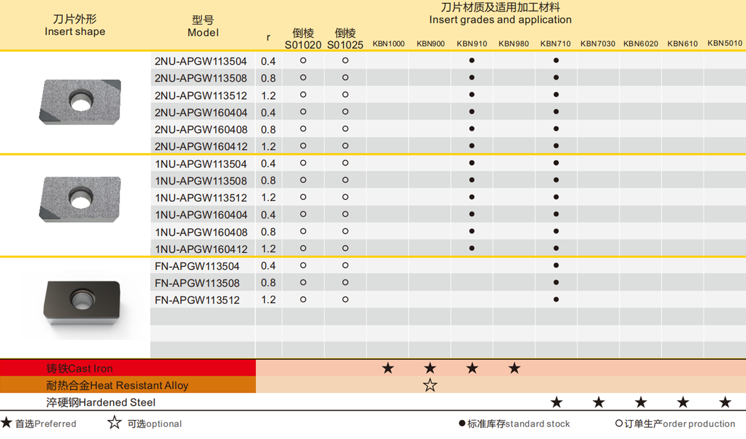The height and width of the screenshot is (439, 746).
Task: Select S01025 circle for FN-APGW113512
Action: (345, 300)
